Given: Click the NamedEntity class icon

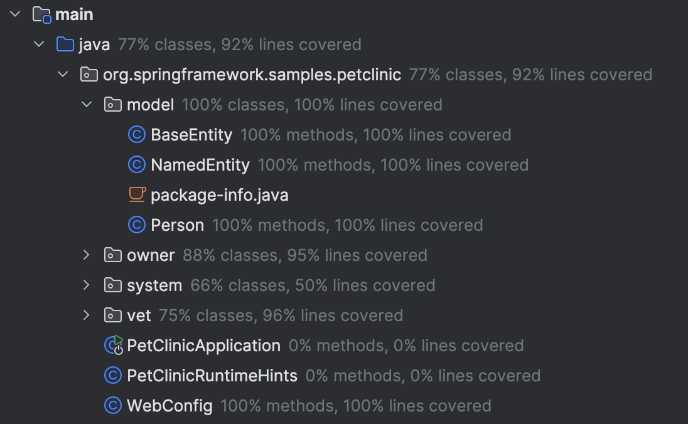Looking at the screenshot, I should click(x=136, y=164).
